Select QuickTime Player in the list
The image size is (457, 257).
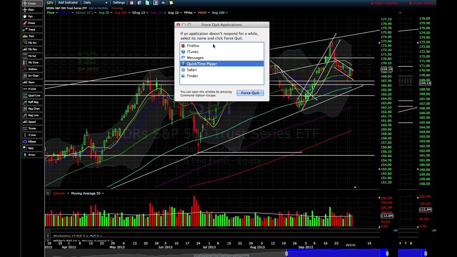[x=222, y=64]
